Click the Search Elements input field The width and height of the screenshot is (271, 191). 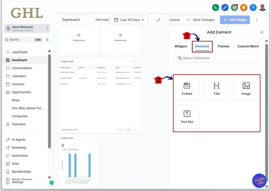[216, 58]
